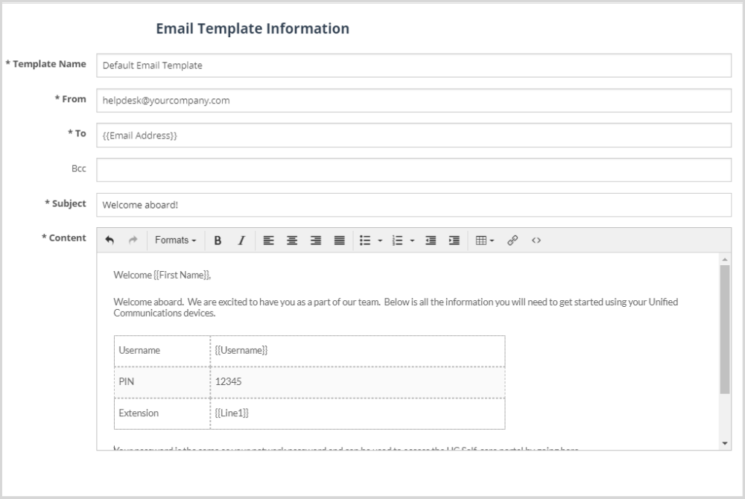
Task: Open the source code view
Action: point(536,240)
